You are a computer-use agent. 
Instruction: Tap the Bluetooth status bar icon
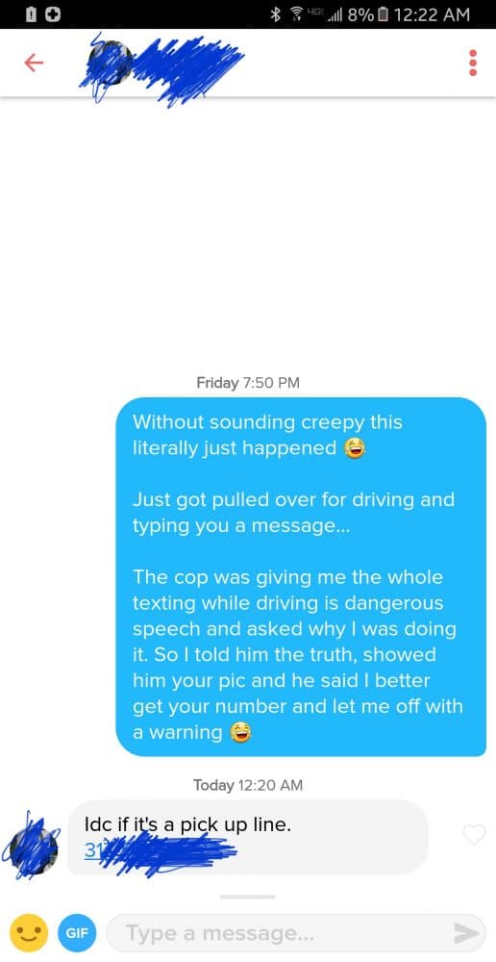point(276,14)
